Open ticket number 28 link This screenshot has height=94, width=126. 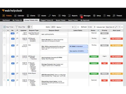(13, 80)
